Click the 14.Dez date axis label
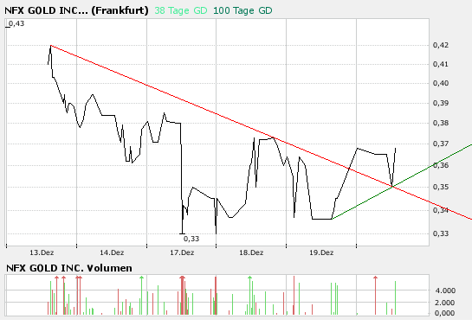The image size is (472, 332). click(x=112, y=252)
